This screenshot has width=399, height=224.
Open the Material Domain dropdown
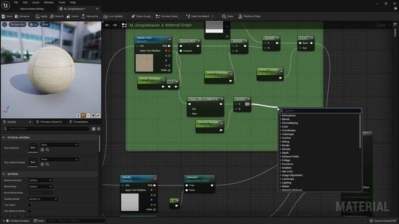click(41, 180)
